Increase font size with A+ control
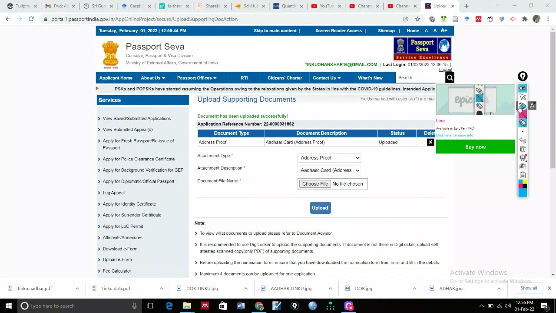The height and width of the screenshot is (313, 556). (444, 30)
